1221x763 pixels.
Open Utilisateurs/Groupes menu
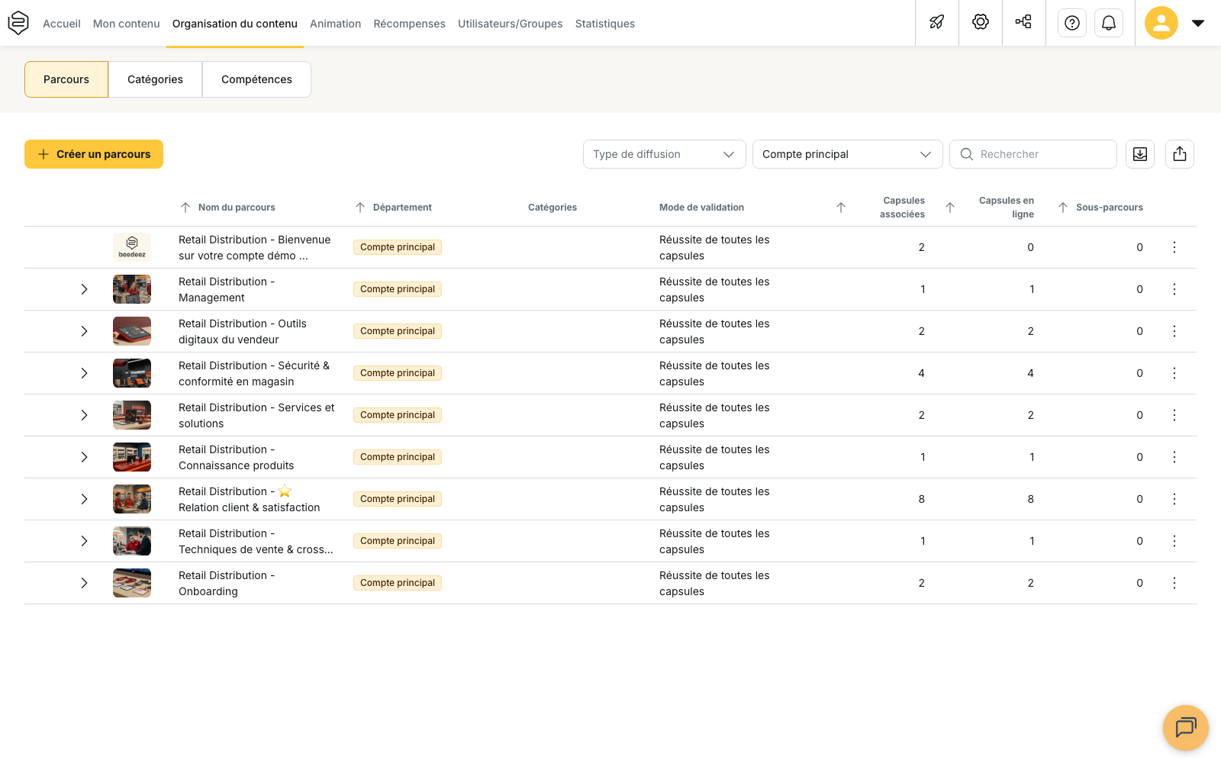pyautogui.click(x=510, y=24)
